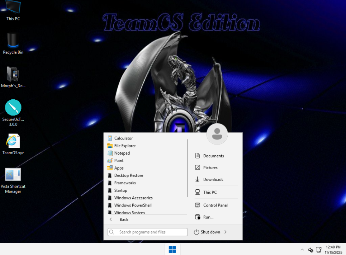
Task: Click the user account picture
Action: [x=217, y=134]
